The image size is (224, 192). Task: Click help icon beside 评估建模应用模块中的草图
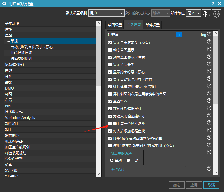coord(209,86)
